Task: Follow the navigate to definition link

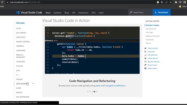Action: (115, 85)
